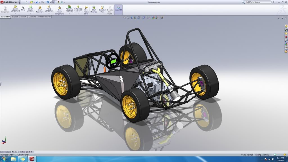This screenshot has width=288, height=162.
Task: Click the Display Style cube icon
Action: (143, 18)
